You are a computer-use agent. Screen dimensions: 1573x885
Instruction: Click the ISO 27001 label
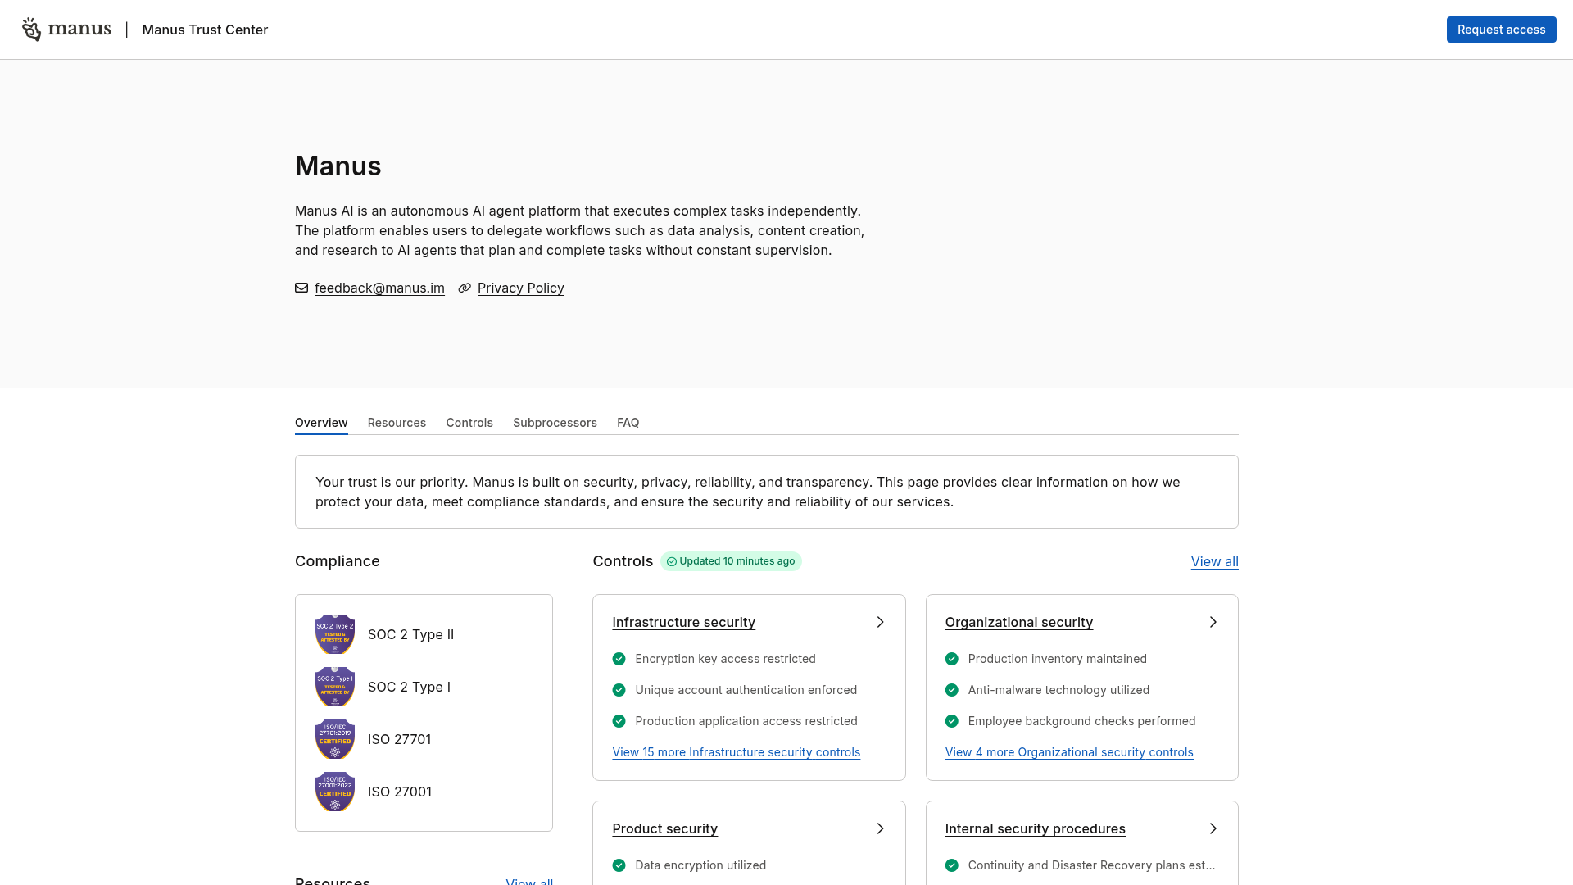point(400,792)
